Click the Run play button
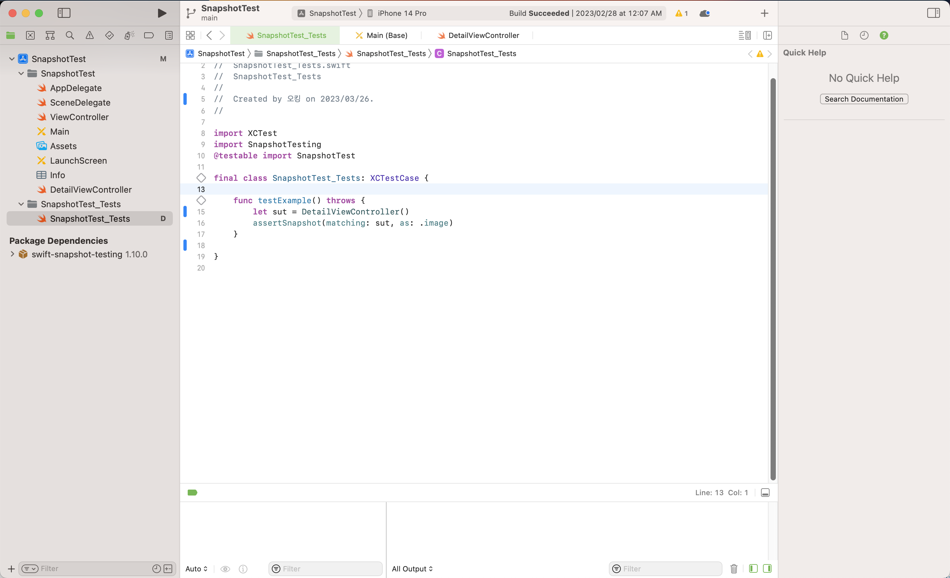This screenshot has width=950, height=578. [x=162, y=13]
